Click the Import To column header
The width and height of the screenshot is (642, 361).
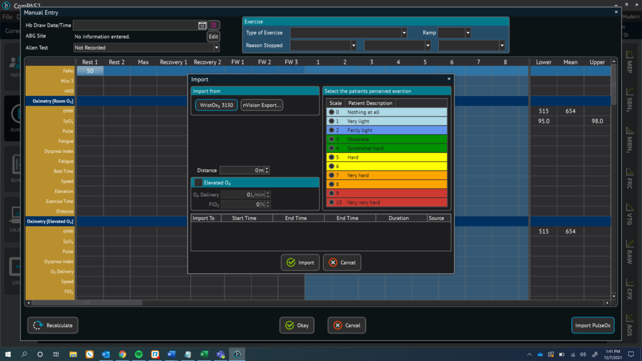pyautogui.click(x=206, y=218)
